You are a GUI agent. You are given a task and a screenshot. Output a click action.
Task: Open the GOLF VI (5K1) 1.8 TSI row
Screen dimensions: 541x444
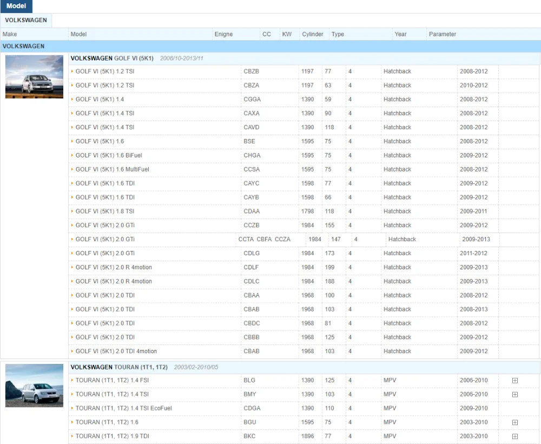304,211
